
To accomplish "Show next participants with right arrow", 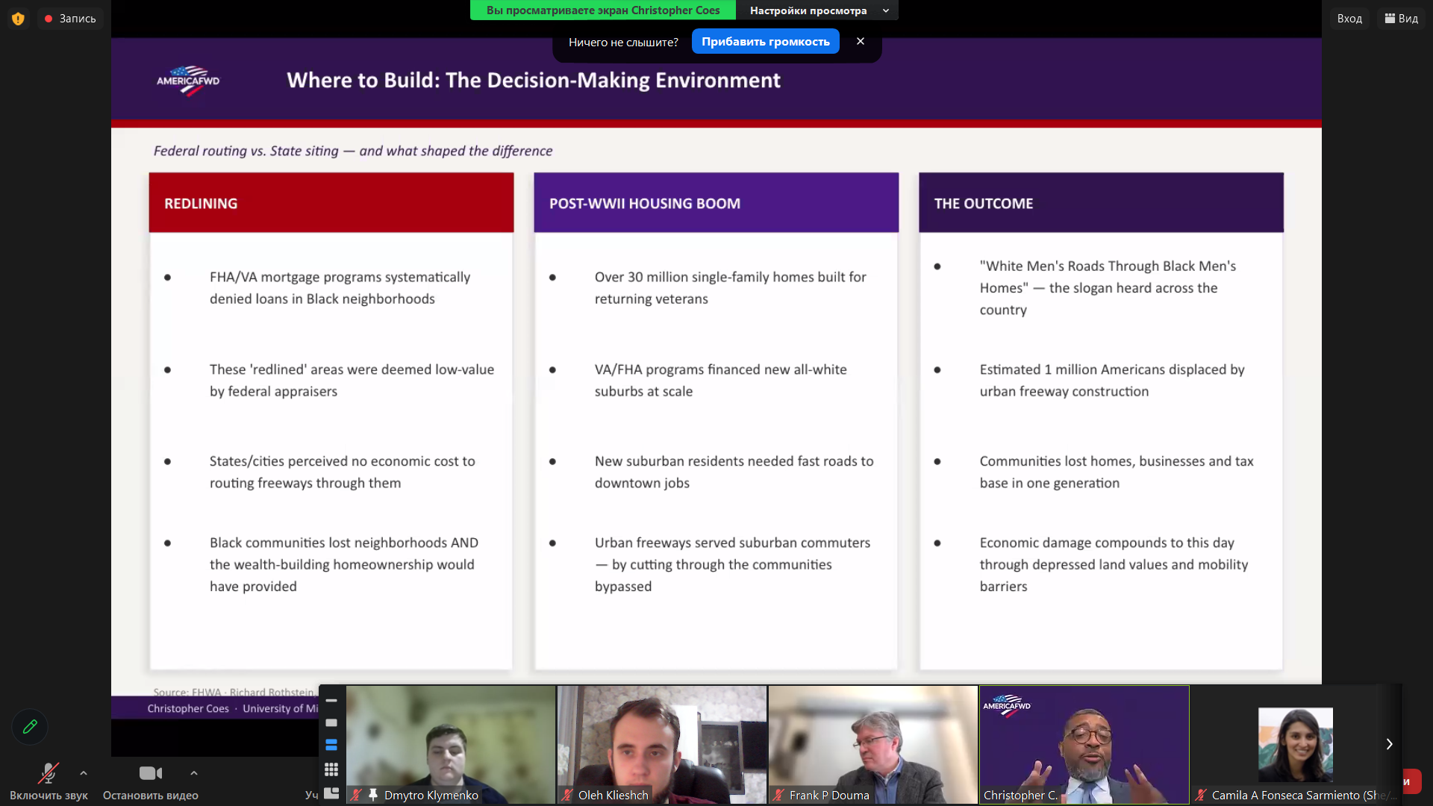I will (x=1389, y=744).
